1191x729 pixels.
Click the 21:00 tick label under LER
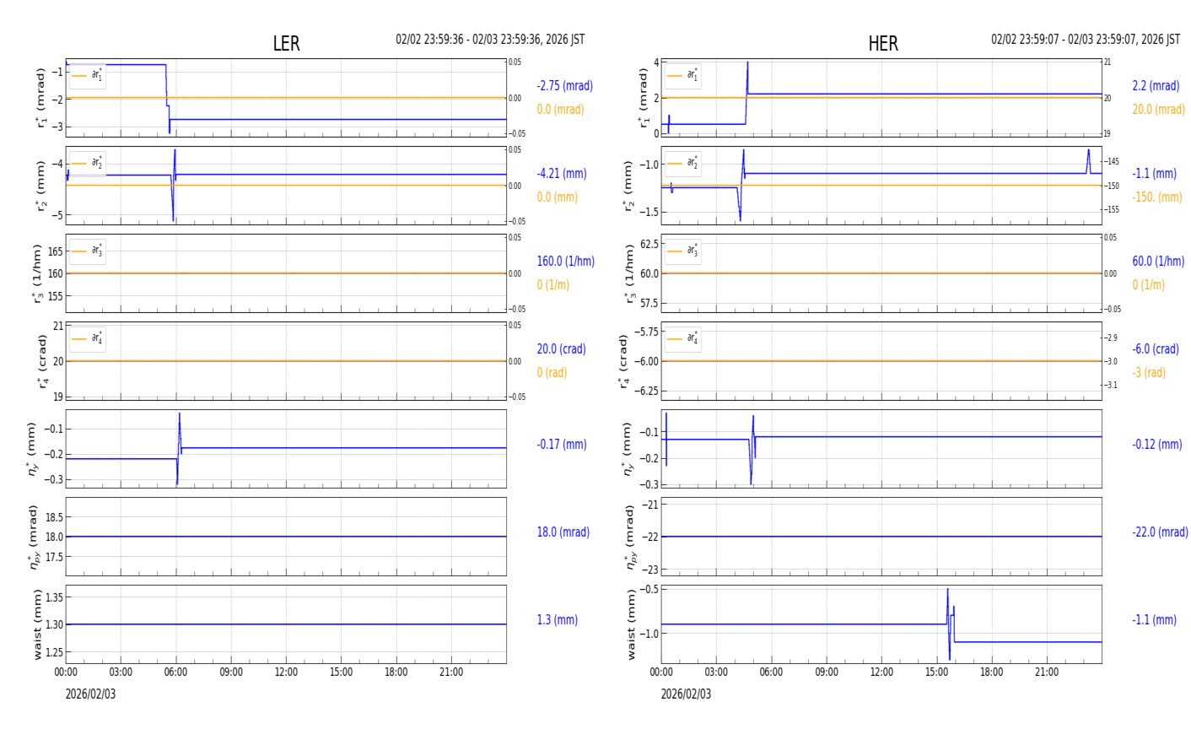(451, 672)
